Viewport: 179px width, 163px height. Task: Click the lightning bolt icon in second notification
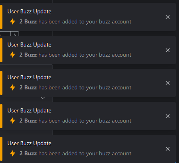[13, 55]
